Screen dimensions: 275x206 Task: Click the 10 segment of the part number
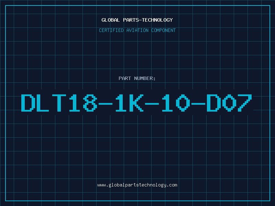pos(176,103)
